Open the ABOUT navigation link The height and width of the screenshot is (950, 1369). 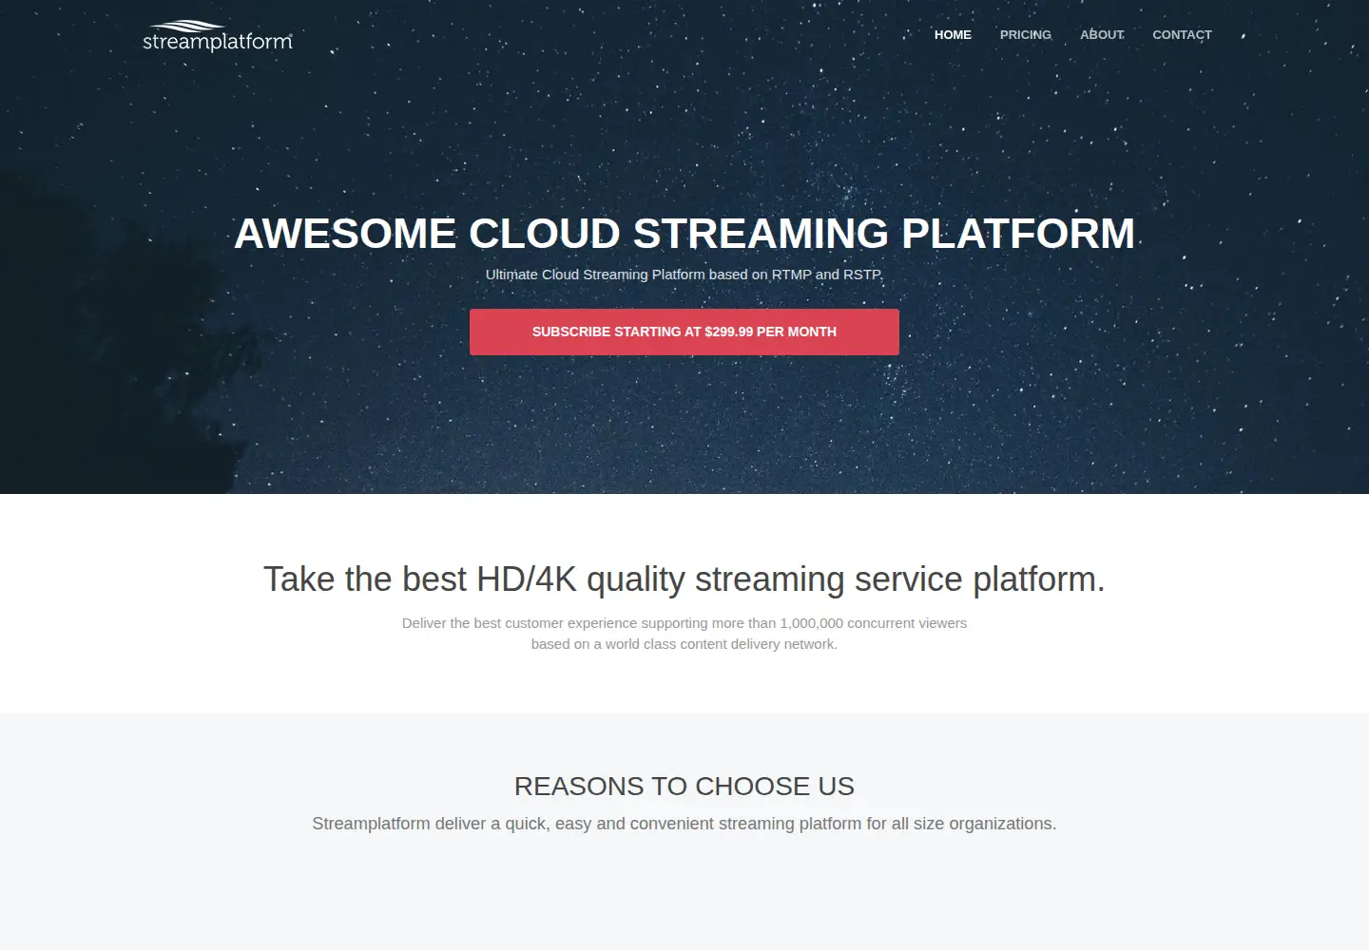coord(1102,34)
